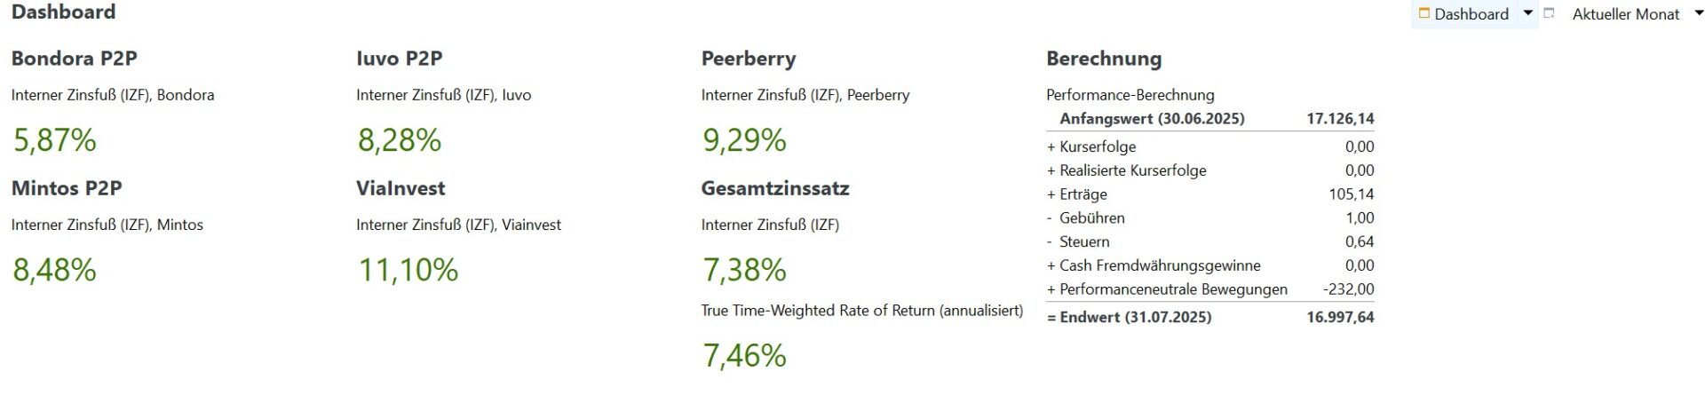The image size is (1705, 403).
Task: Select the Bondora P2P column heading
Action: click(75, 59)
